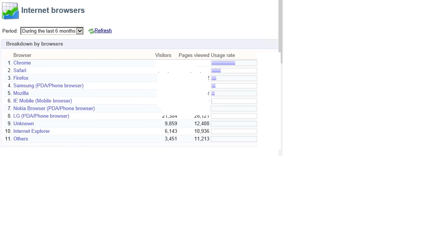Click pages viewed value 11,213
This screenshot has height=246, width=437.
pos(202,139)
